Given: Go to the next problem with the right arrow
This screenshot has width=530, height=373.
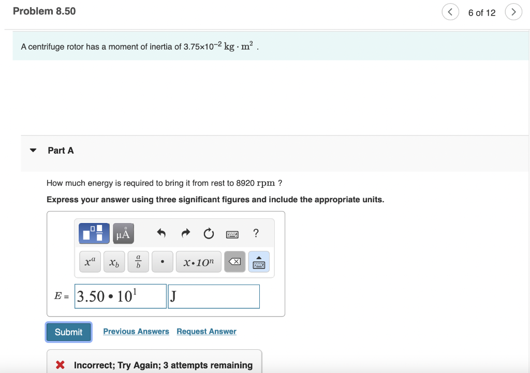Looking at the screenshot, I should [x=513, y=11].
